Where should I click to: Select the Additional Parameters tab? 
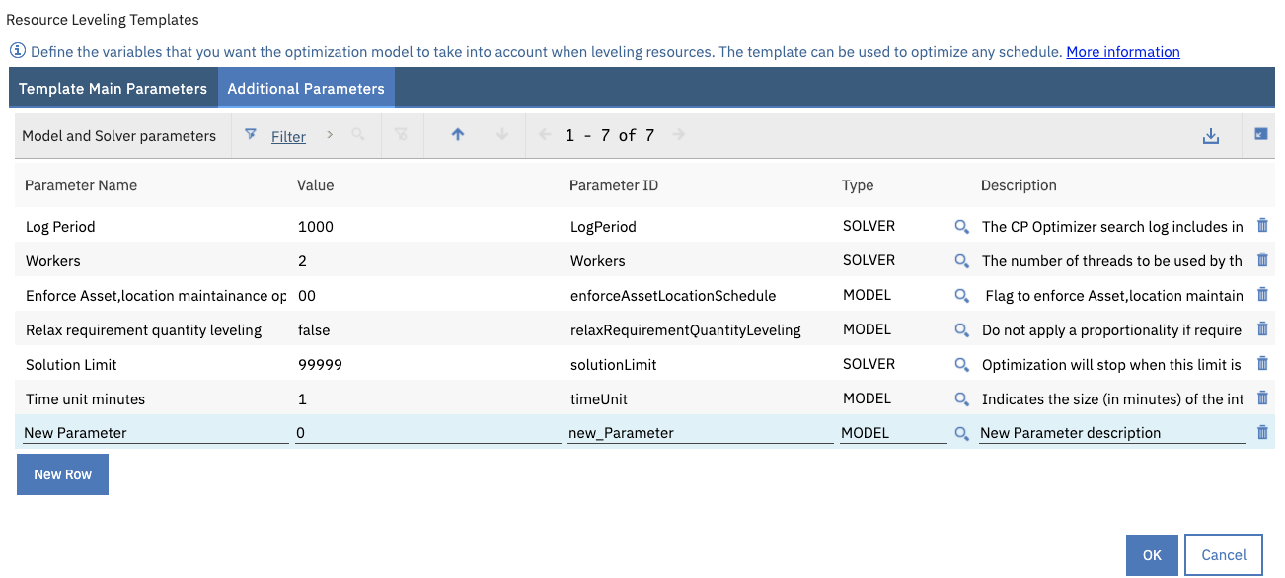[306, 88]
